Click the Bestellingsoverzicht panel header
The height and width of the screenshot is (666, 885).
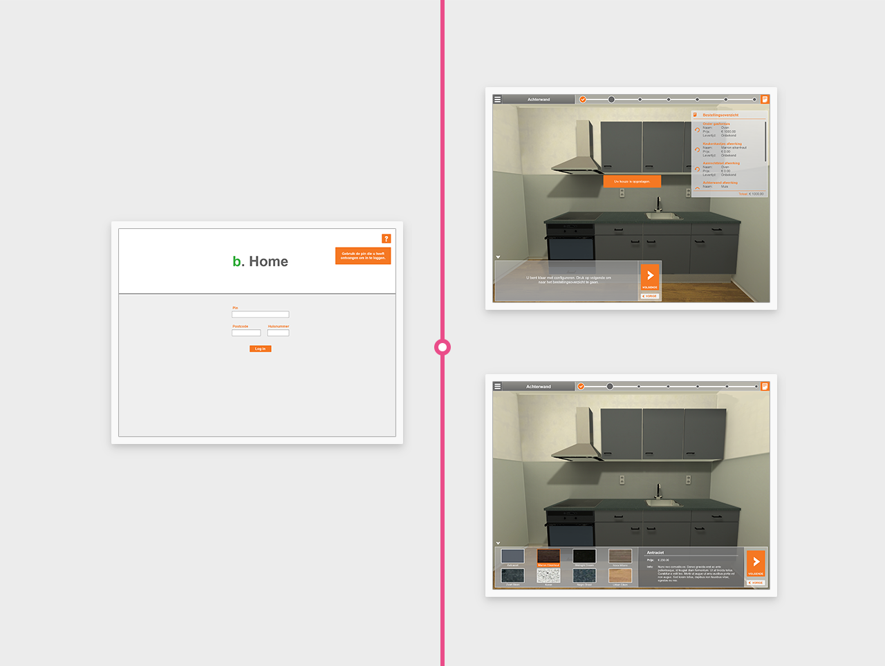[x=729, y=115]
